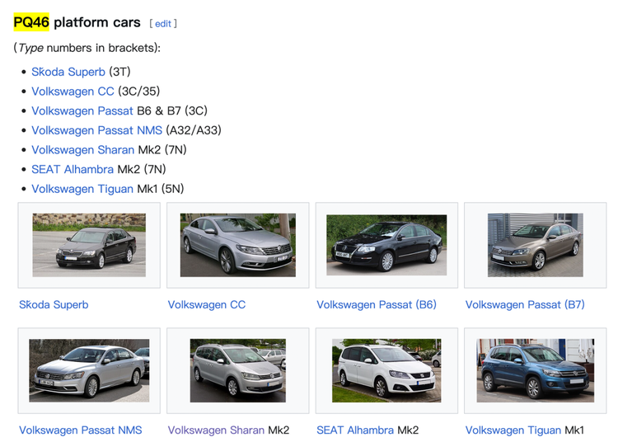618x442 pixels.
Task: Open Volkswagen Passat link in bullet list
Action: (x=82, y=110)
